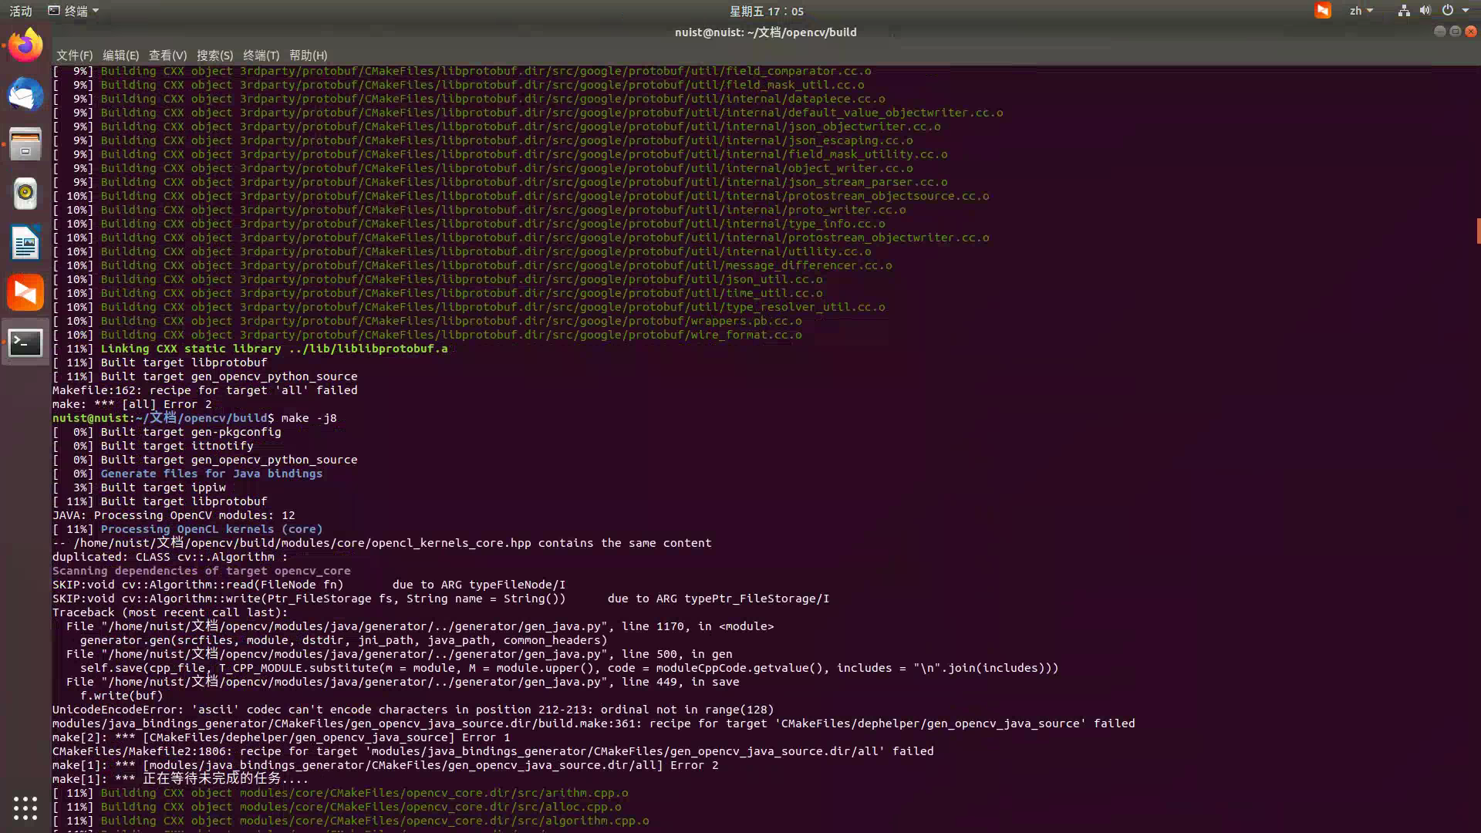This screenshot has width=1481, height=833.
Task: Click the line building field_comparator.cc.o
Action: tap(462, 71)
